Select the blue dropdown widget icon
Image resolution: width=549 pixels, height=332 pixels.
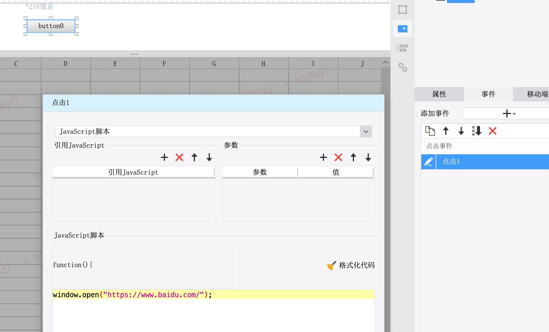tap(403, 29)
